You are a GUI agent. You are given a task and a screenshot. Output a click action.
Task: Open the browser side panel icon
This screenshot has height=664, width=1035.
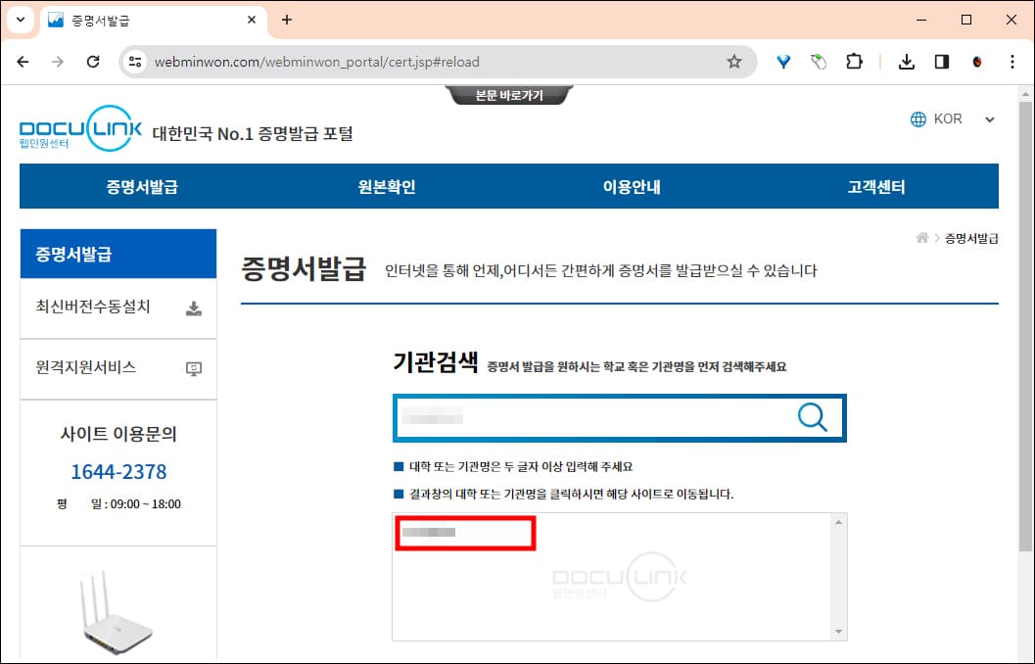click(941, 61)
